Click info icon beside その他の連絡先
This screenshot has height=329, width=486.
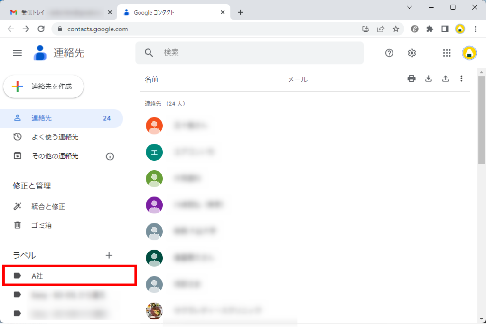click(110, 156)
